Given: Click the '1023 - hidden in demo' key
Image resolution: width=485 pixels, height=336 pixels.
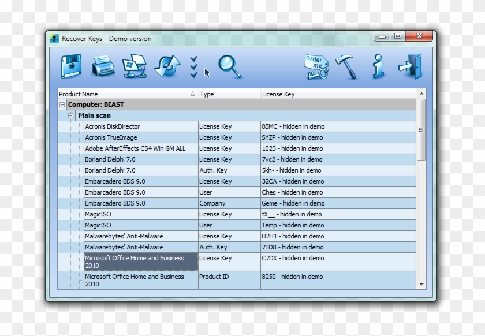Looking at the screenshot, I should click(x=293, y=148).
